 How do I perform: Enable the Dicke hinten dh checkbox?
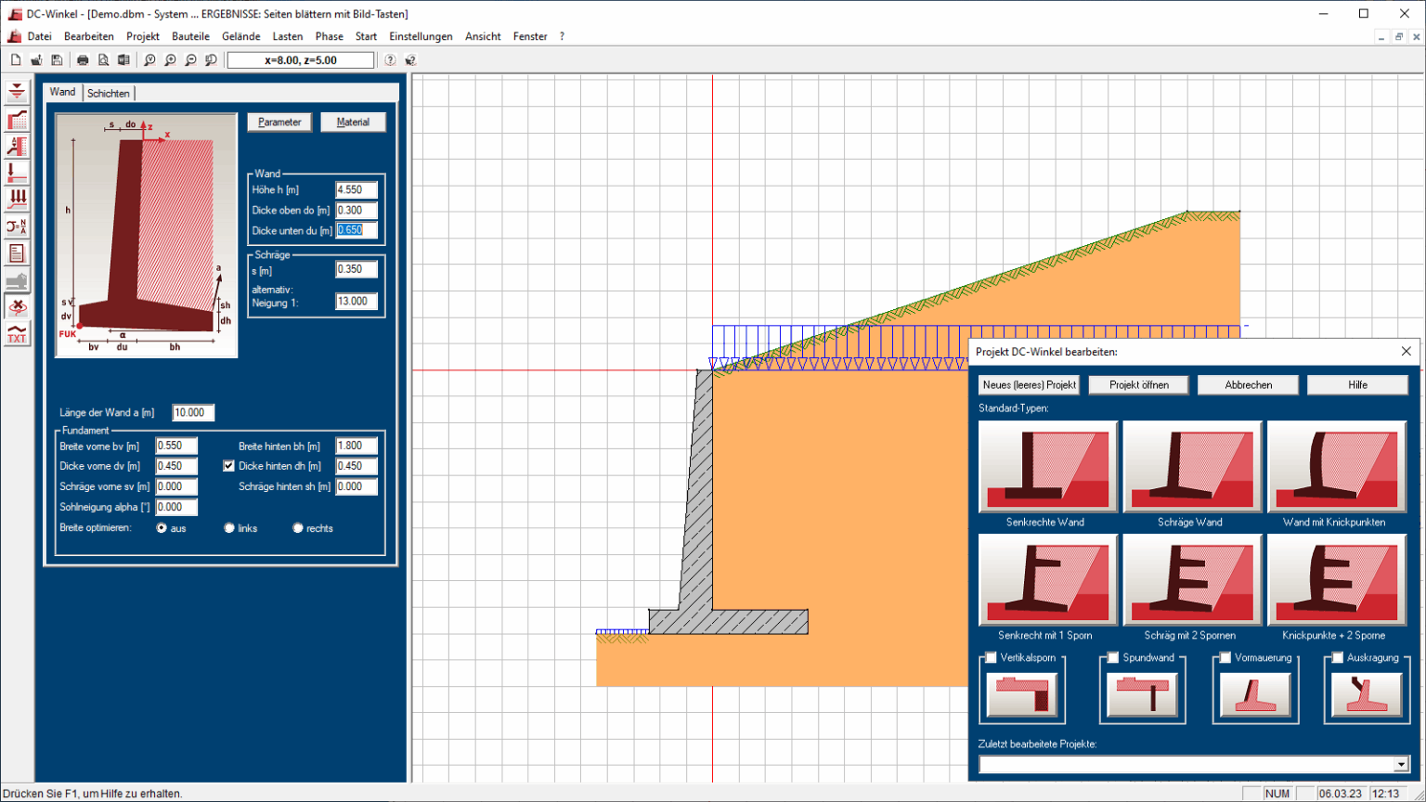pos(228,465)
